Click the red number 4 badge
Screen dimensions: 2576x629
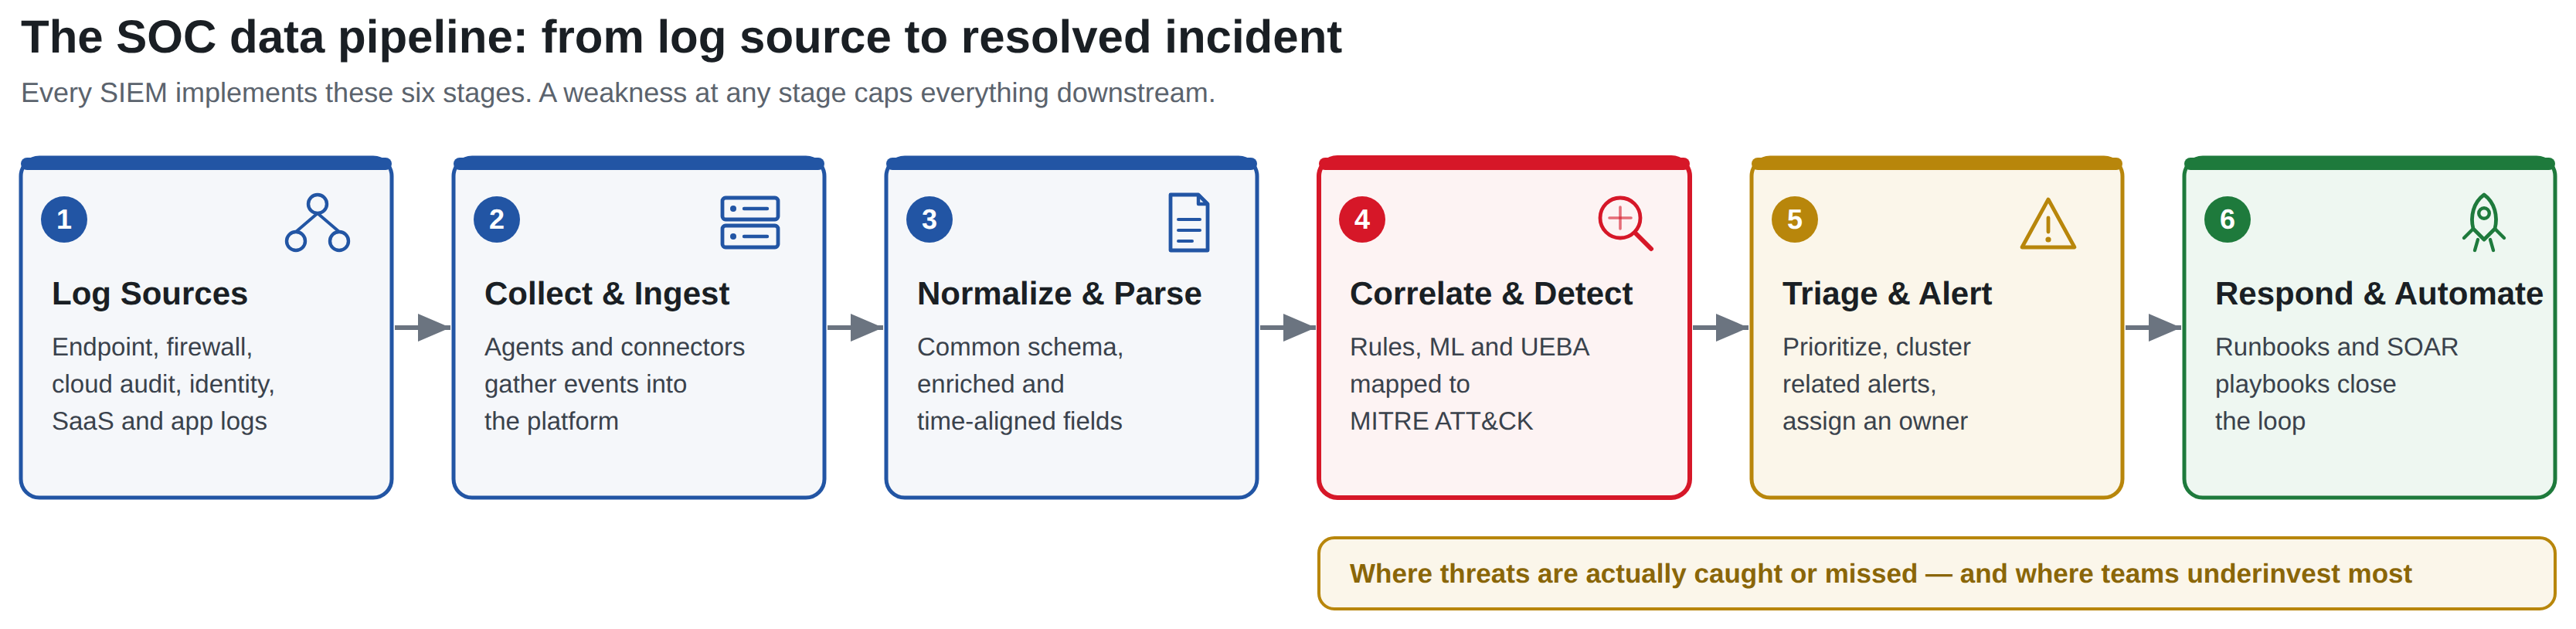point(1362,220)
